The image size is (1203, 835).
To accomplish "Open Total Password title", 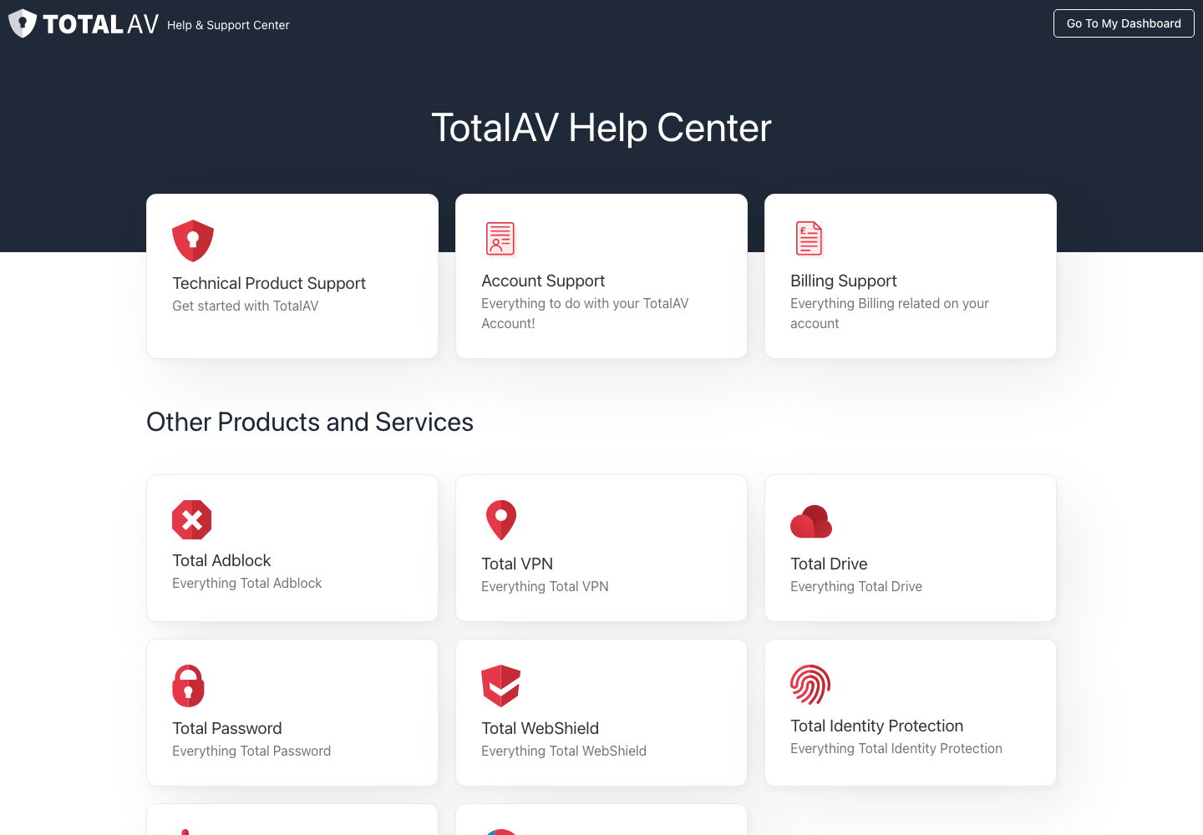I will 227,728.
